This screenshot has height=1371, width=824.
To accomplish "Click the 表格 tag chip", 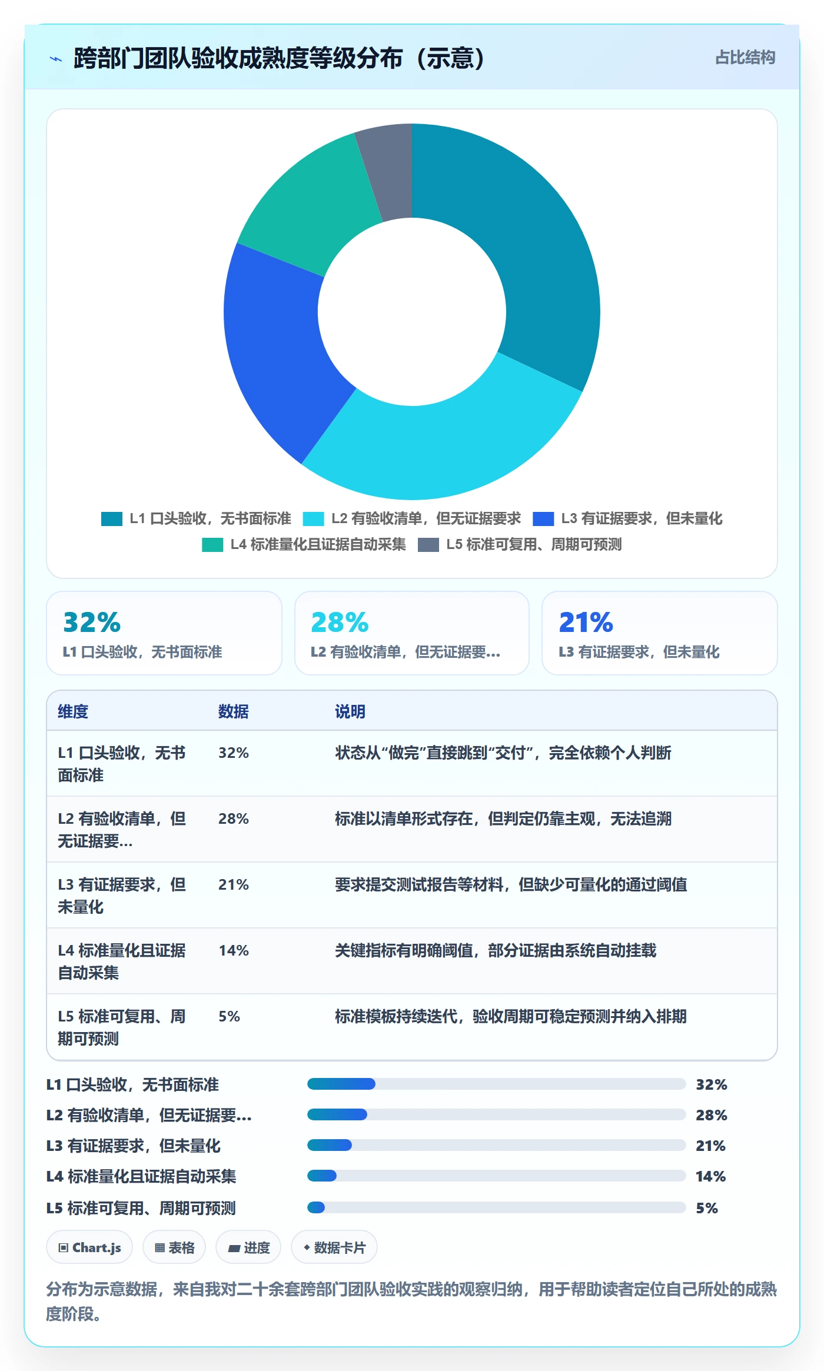I will (174, 1247).
